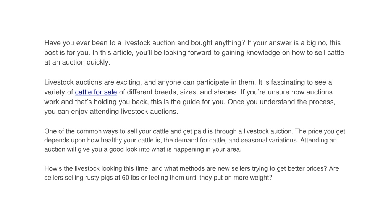Click the paragraph starting 'One of the common ways'
The image size is (391, 220).
tap(195, 140)
